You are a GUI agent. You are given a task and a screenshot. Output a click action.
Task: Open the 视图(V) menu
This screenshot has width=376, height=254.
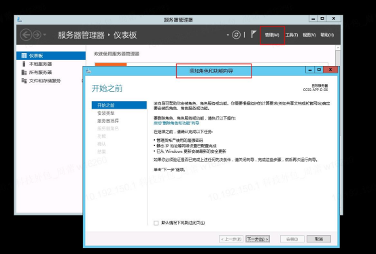(x=309, y=35)
